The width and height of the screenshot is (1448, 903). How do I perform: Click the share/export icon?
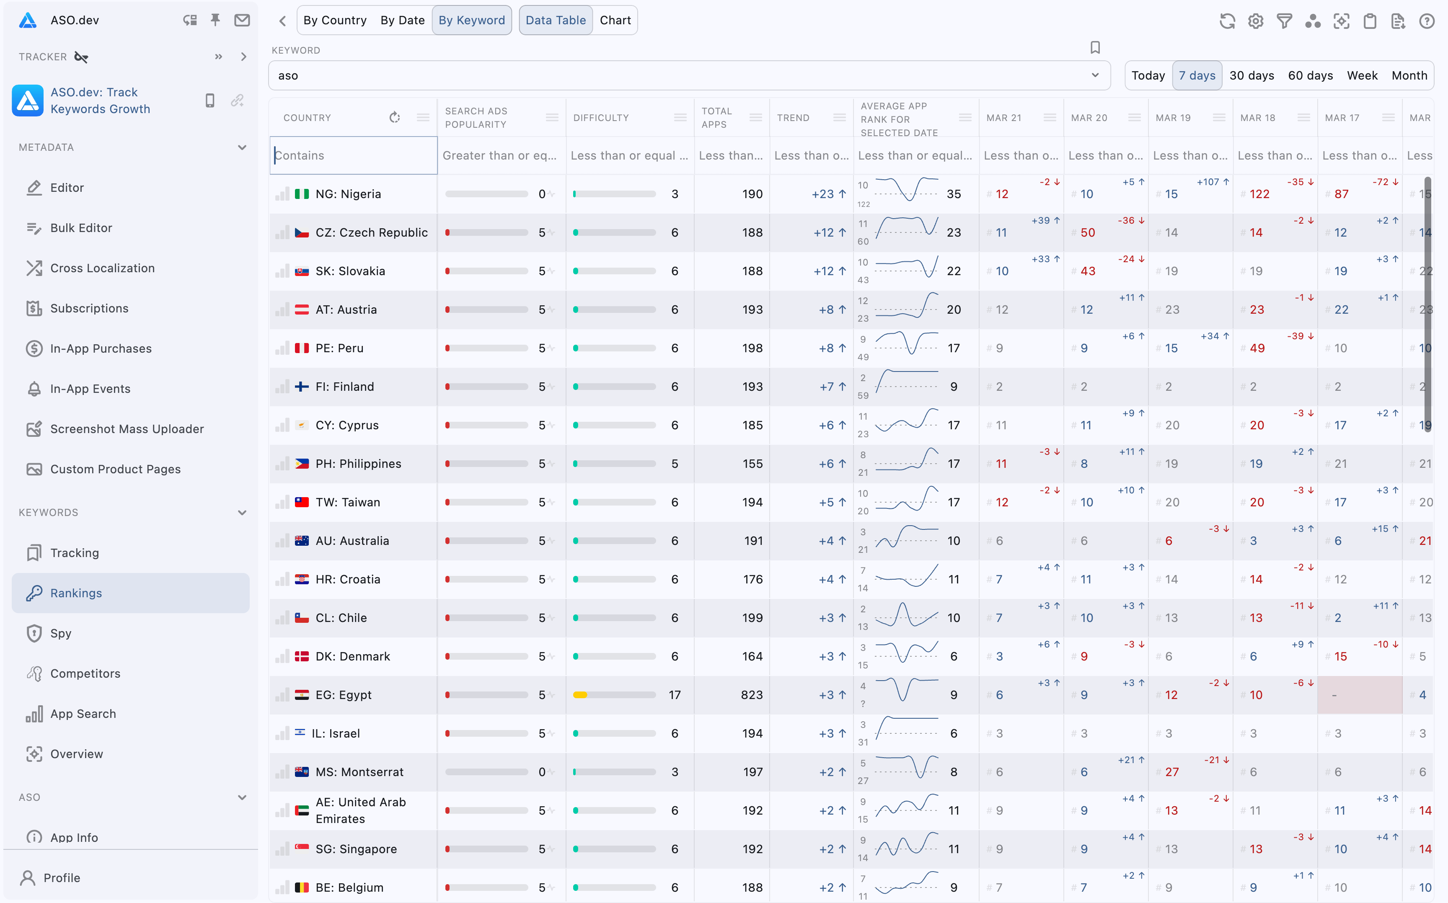(x=1398, y=20)
